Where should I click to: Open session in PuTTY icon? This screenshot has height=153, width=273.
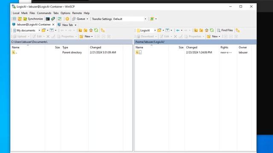53,19
